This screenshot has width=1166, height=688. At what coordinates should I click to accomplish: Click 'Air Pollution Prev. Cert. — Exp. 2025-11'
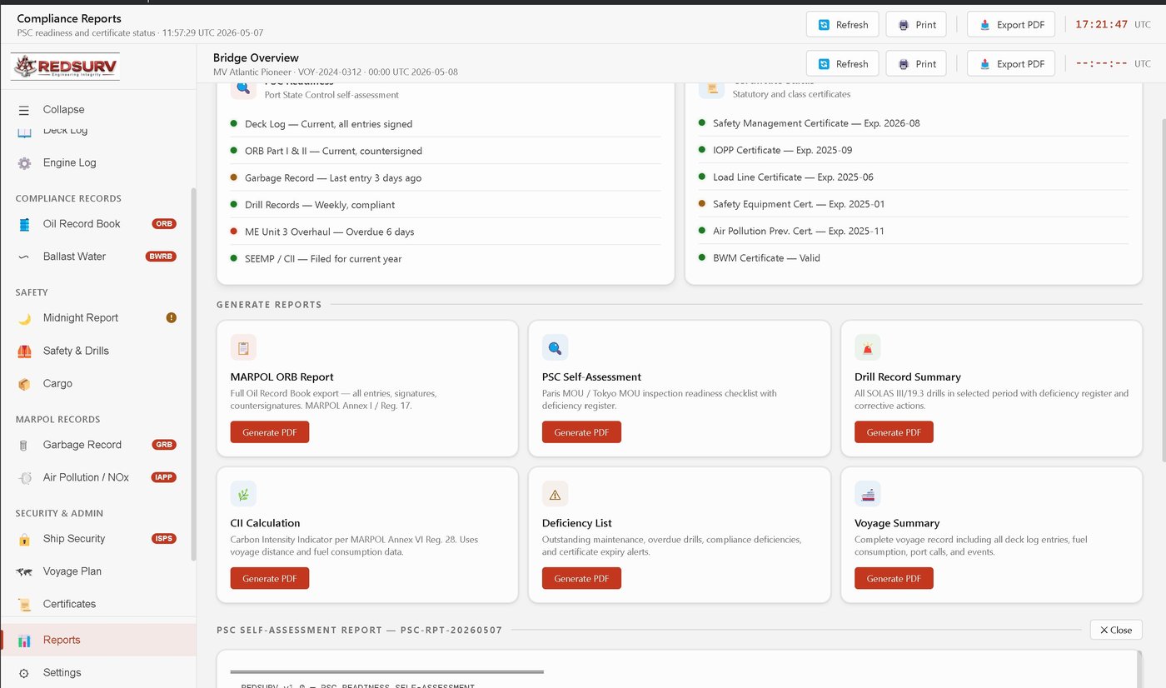pos(914,231)
